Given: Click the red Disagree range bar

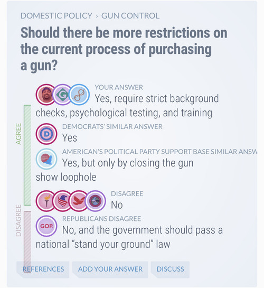Looking at the screenshot, I should click(27, 241).
